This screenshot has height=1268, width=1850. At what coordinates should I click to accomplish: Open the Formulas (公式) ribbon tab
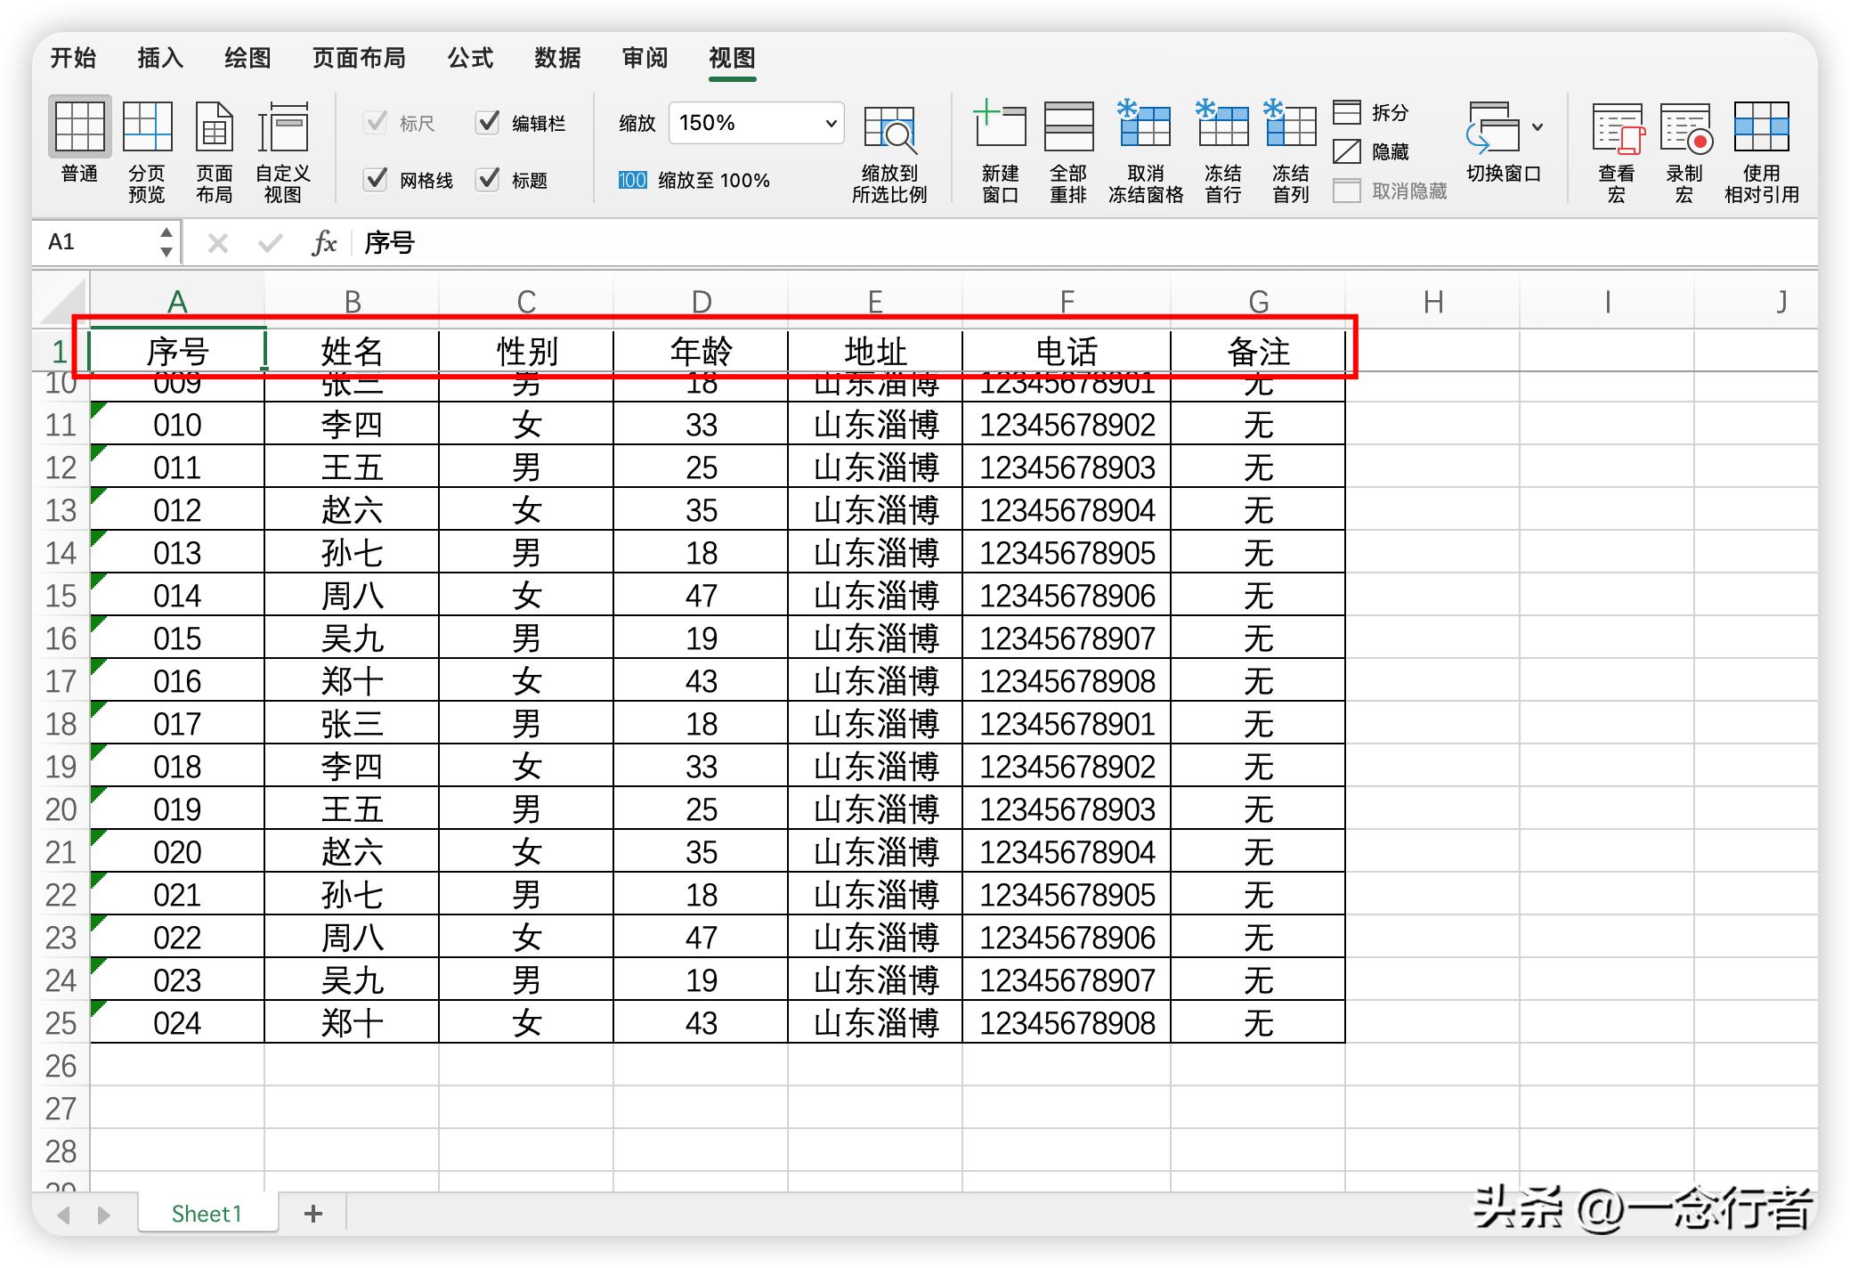tap(470, 59)
